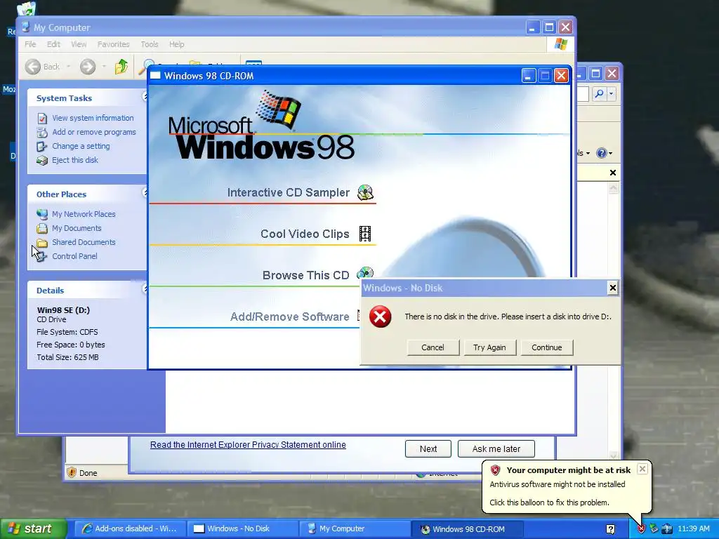Screen dimensions: 719x539
Task: Click Back button in My Computer toolbar
Action: point(42,67)
